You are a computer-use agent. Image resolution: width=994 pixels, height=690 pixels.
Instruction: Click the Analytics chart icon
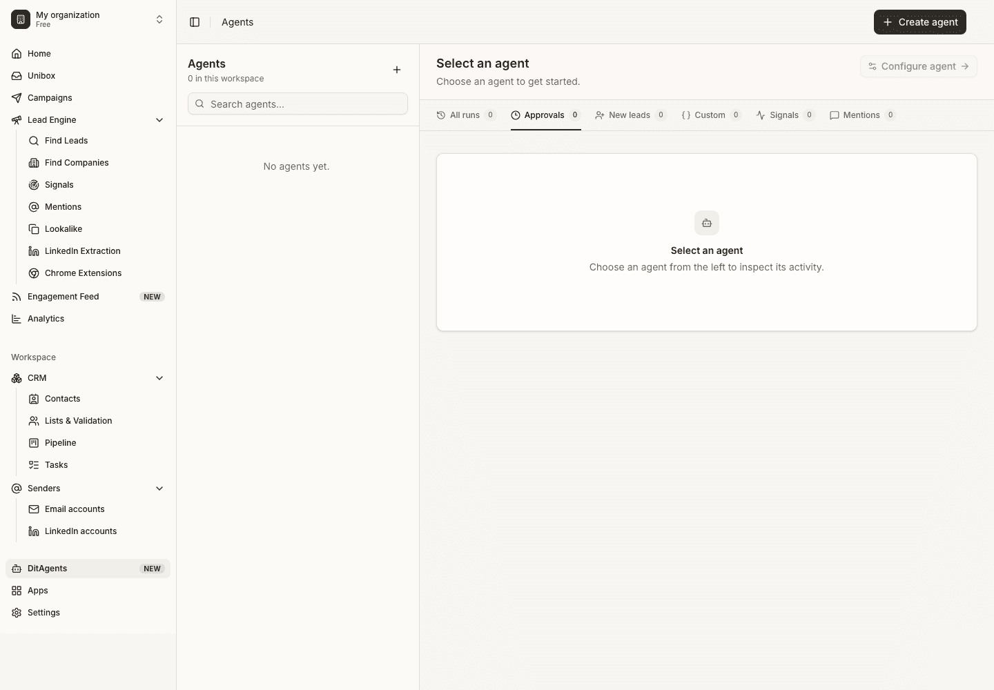click(17, 319)
